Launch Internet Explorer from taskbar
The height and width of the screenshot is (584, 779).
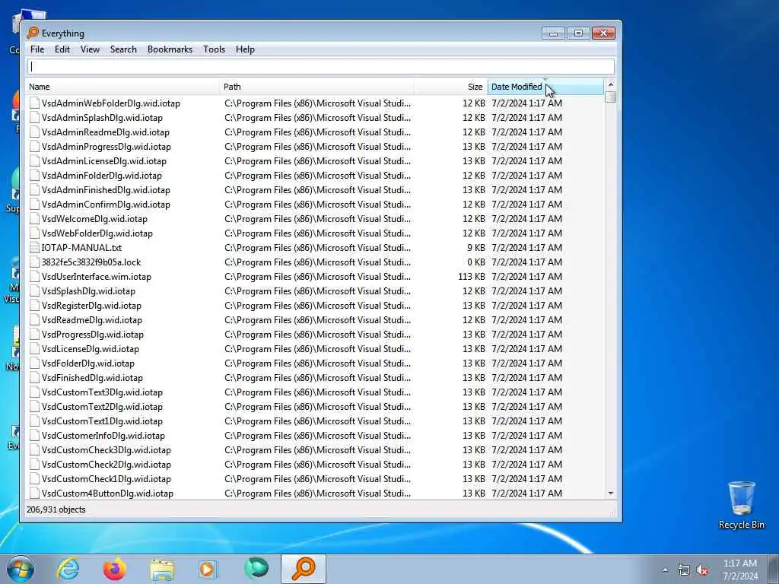point(68,569)
